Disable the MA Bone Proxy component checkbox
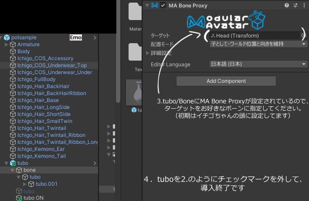309x201 pixels. tap(163, 5)
